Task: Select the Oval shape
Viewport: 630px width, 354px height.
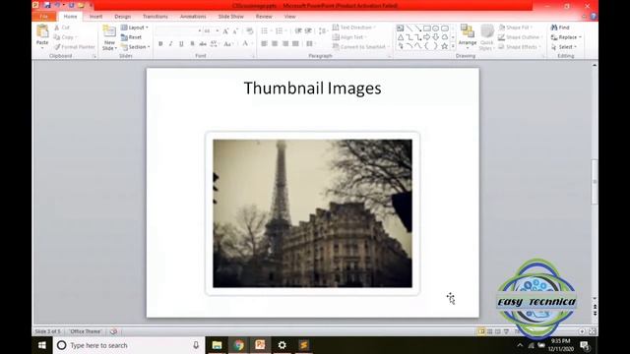Action: point(435,29)
